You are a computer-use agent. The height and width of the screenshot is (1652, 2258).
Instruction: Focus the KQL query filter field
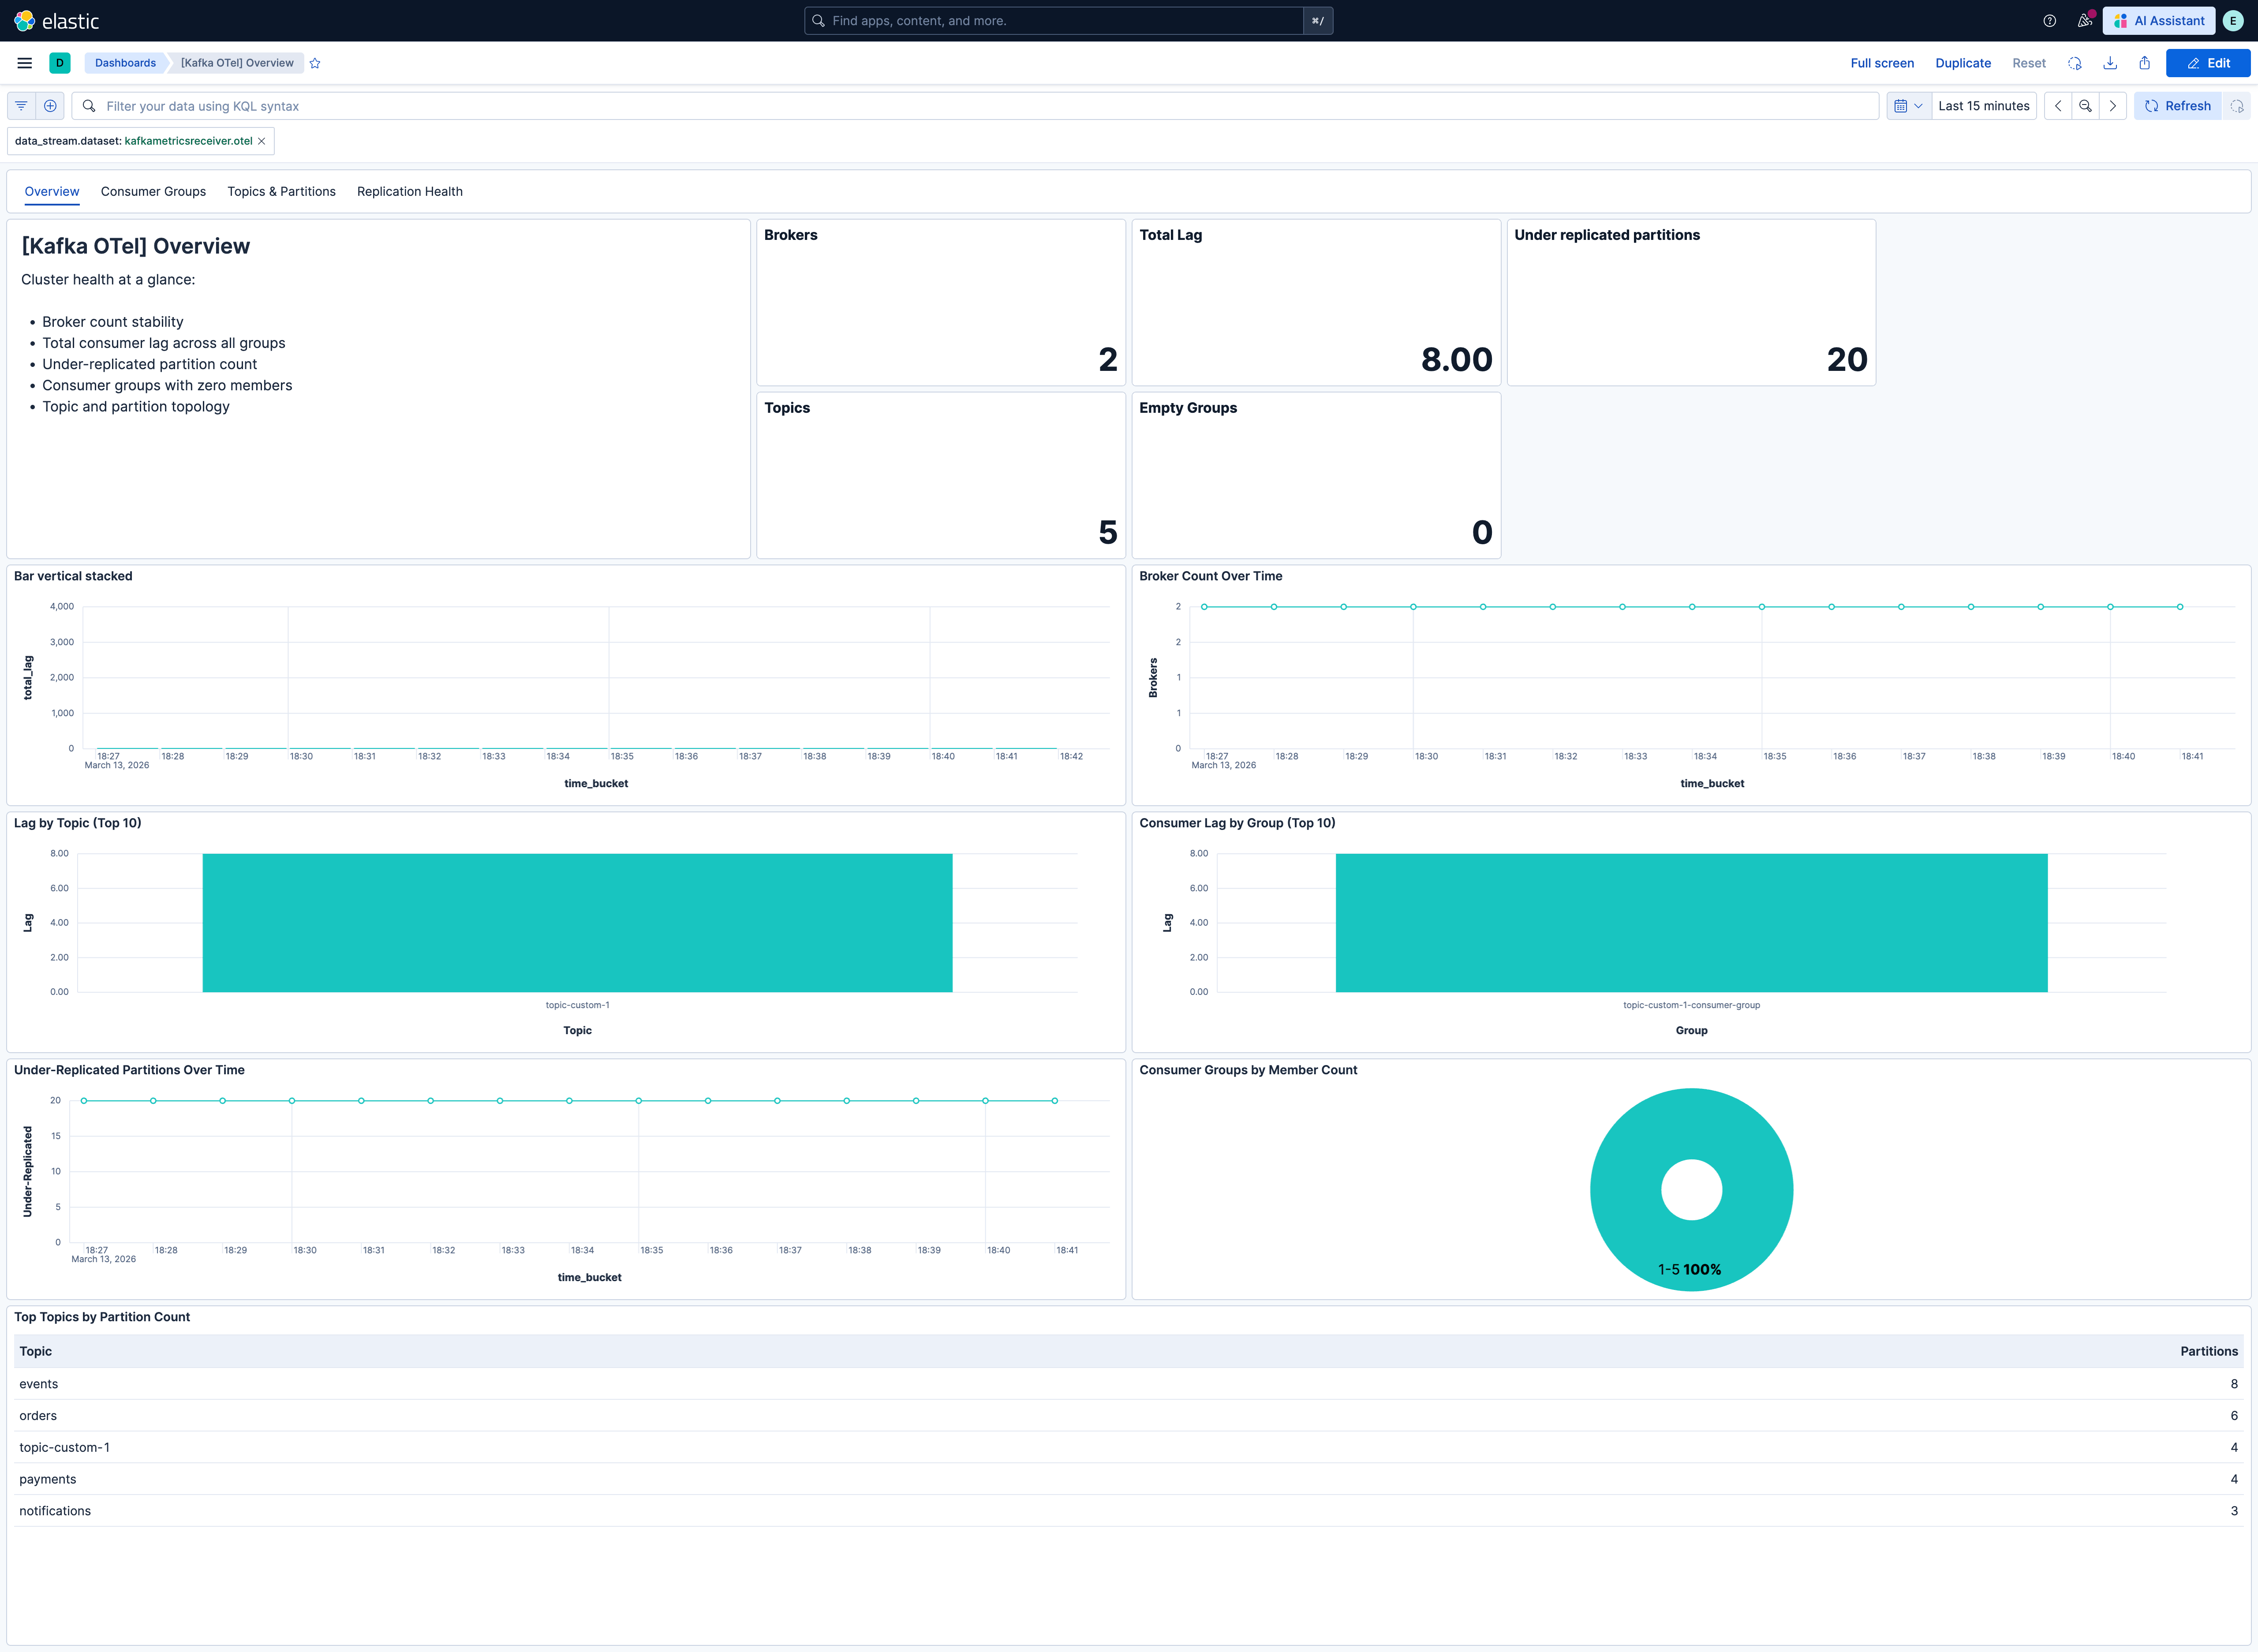pyautogui.click(x=980, y=106)
